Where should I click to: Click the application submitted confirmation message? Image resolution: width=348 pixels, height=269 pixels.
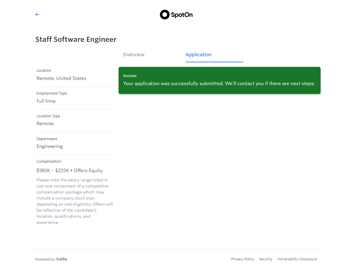pyautogui.click(x=219, y=84)
